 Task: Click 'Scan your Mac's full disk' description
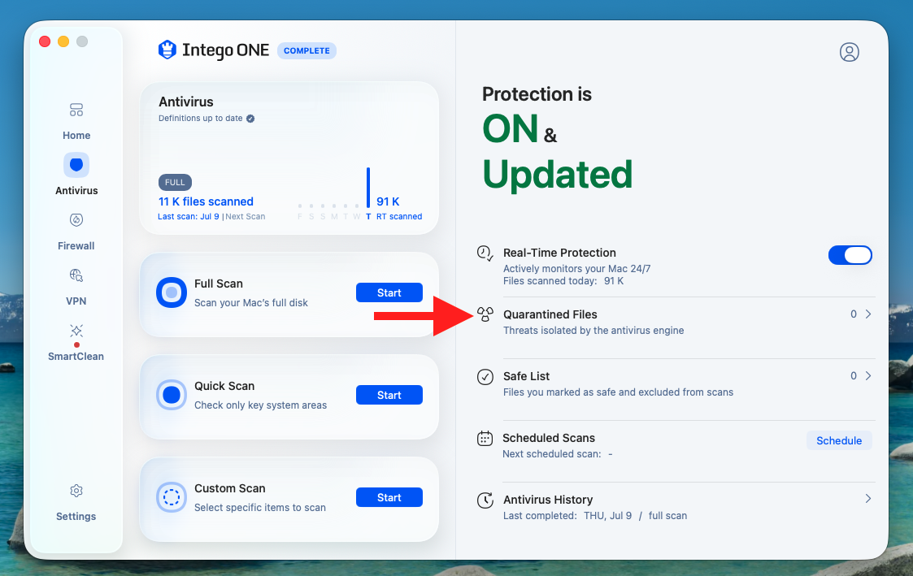(251, 302)
